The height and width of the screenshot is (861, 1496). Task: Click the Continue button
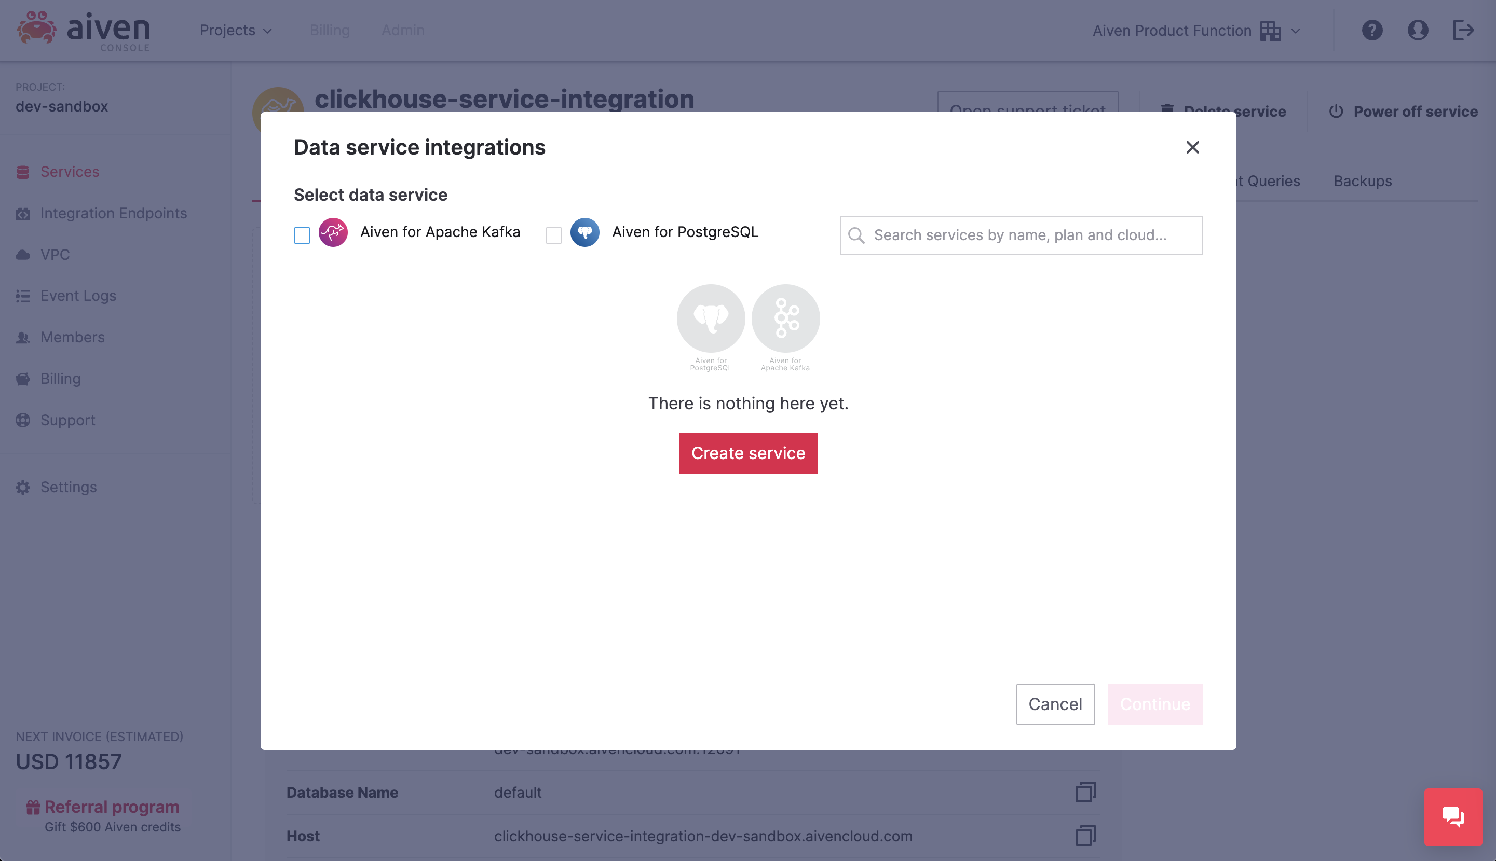[x=1155, y=704]
